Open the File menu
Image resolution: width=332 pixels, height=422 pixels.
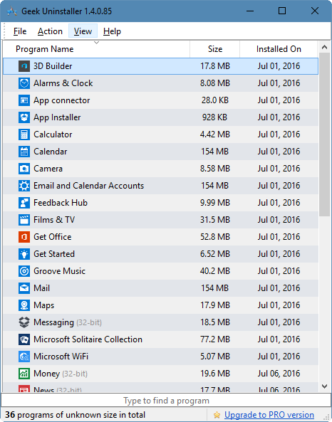(20, 31)
